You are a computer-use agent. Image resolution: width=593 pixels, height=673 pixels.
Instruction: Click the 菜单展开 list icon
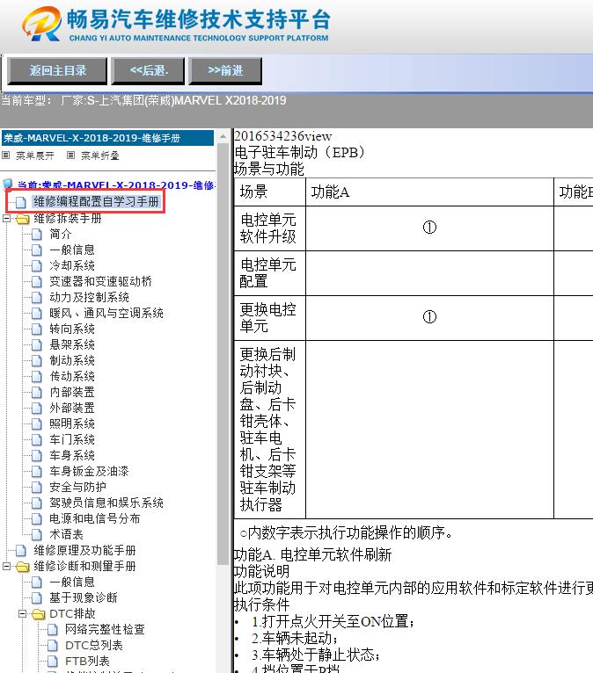pyautogui.click(x=5, y=156)
